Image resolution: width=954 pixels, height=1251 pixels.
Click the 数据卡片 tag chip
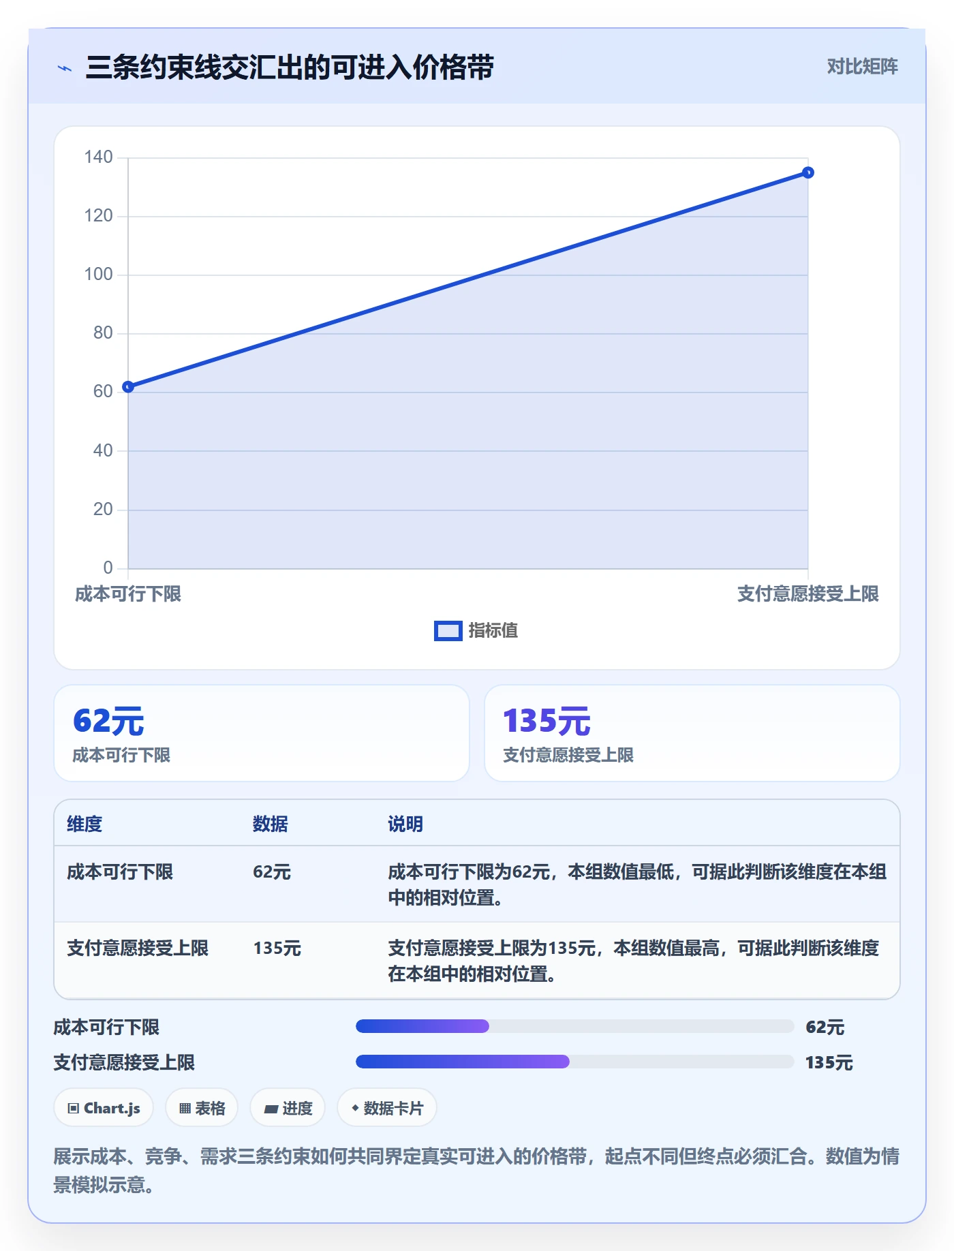(387, 1108)
